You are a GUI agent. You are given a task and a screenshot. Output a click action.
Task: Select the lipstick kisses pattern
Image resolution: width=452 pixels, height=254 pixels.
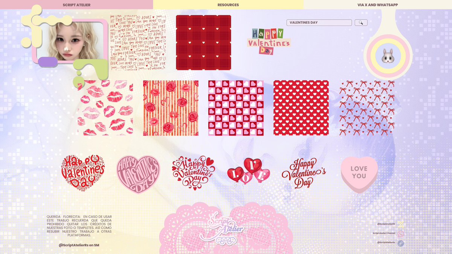point(105,108)
